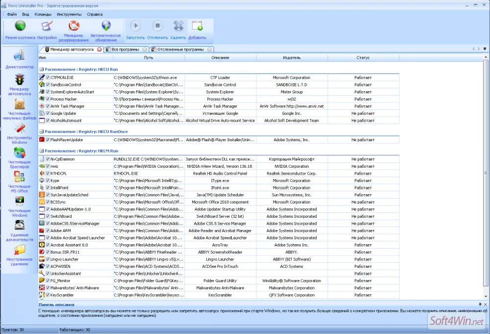The width and height of the screenshot is (490, 334).
Task: Click the RTHDCPL speaker icon
Action: pos(42,173)
